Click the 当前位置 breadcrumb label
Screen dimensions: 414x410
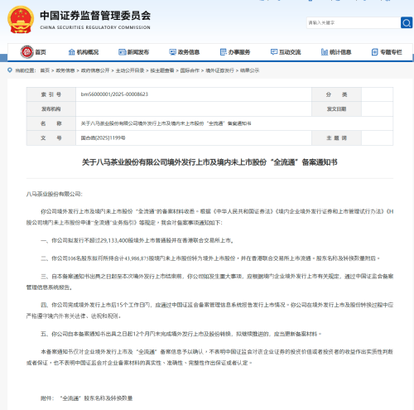click(x=26, y=70)
